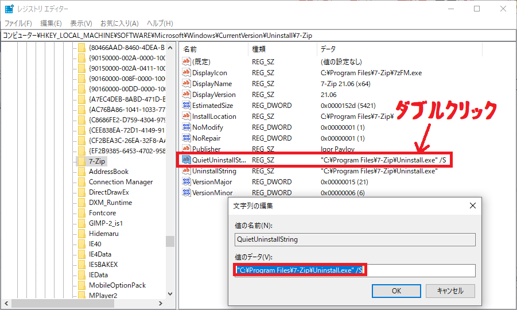Click the InstallLocation string value icon
This screenshot has width=517, height=310.
[186, 116]
